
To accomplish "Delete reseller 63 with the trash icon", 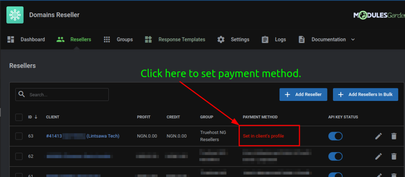I will point(394,136).
